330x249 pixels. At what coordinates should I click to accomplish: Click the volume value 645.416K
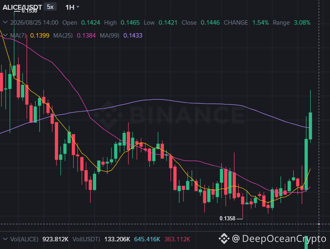(147, 239)
